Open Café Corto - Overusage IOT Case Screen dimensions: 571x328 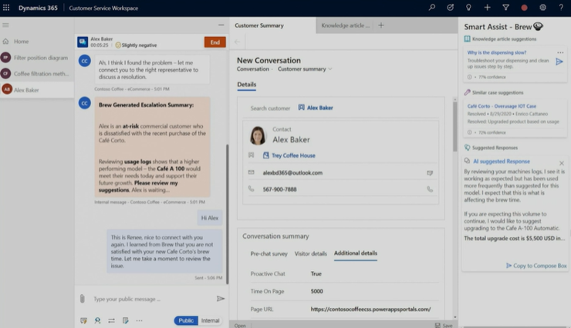click(502, 106)
